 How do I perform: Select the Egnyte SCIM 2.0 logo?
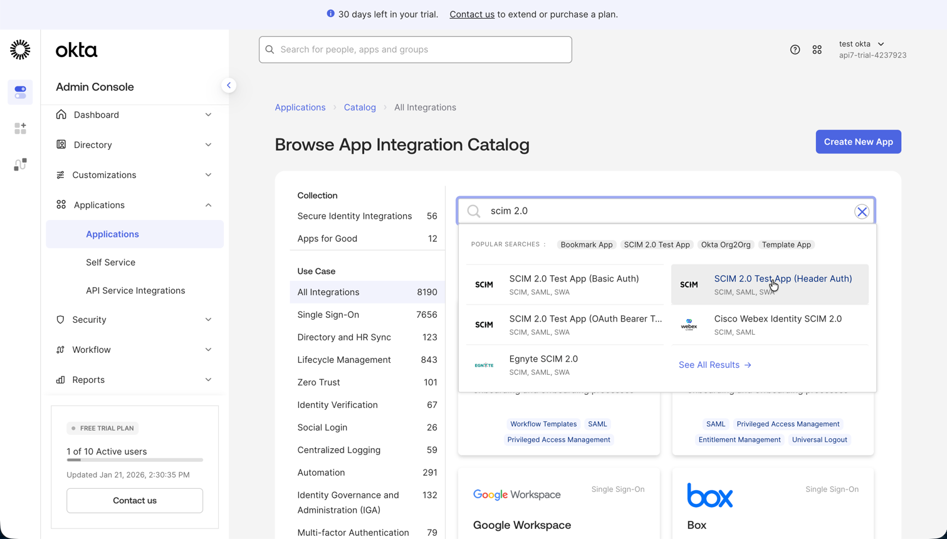click(x=484, y=364)
